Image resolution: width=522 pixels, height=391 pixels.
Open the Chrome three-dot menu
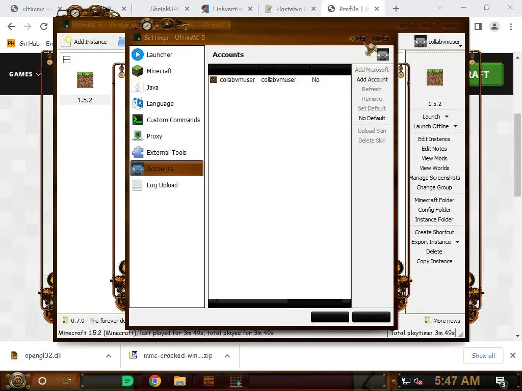point(511,26)
